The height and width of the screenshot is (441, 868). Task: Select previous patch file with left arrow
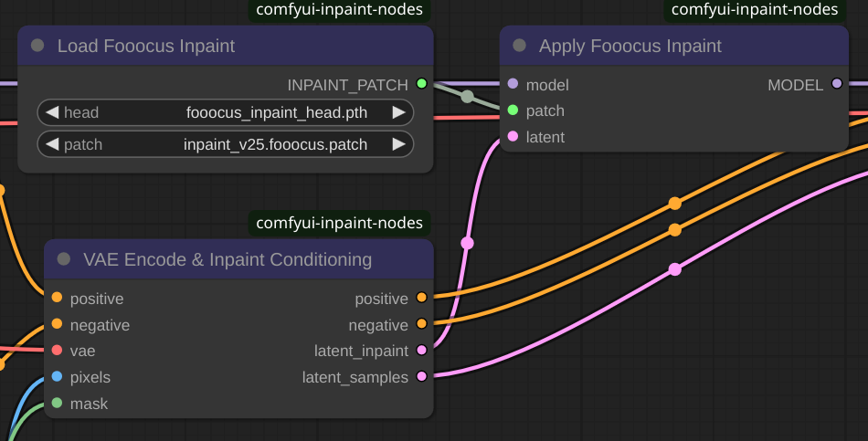(x=52, y=144)
